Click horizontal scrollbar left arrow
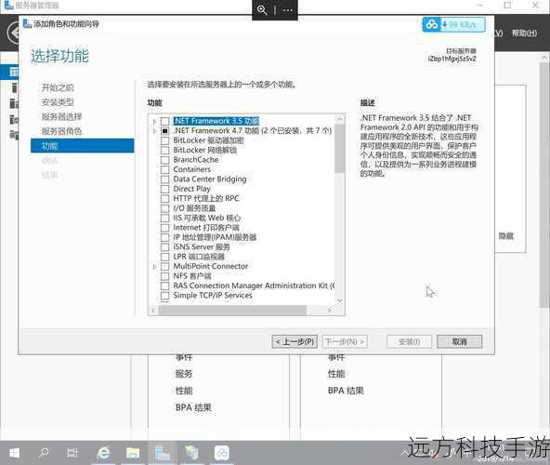 point(153,310)
